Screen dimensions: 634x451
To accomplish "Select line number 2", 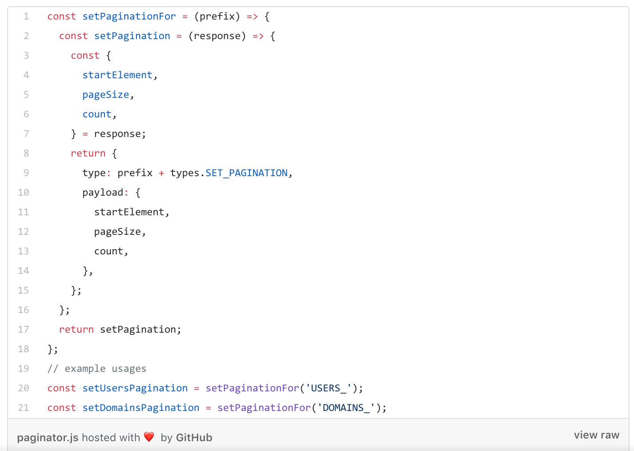I will click(26, 36).
